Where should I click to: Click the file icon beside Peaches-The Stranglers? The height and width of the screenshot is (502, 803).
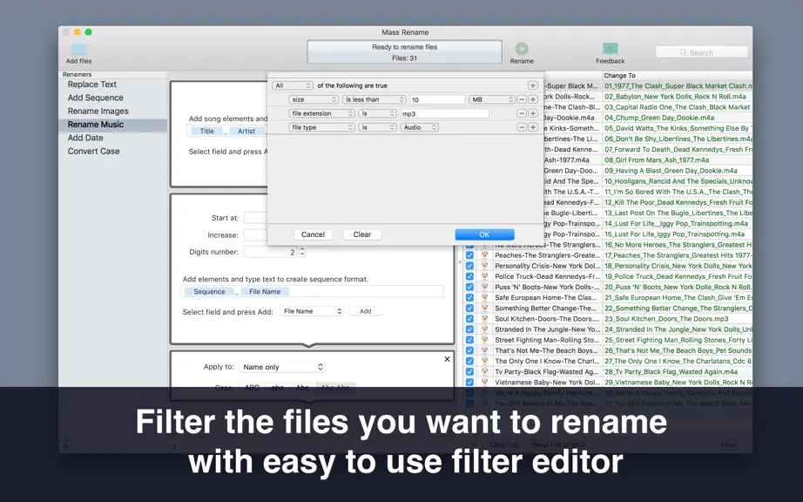coord(484,255)
